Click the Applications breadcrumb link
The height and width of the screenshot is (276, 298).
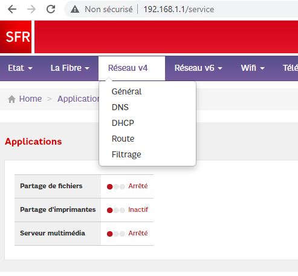tap(79, 99)
